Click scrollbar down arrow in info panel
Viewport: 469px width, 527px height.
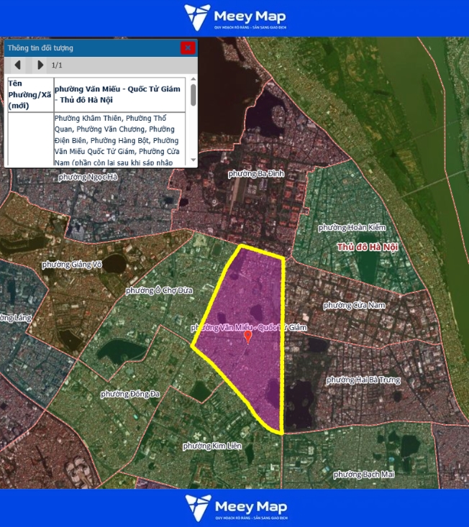click(x=193, y=160)
